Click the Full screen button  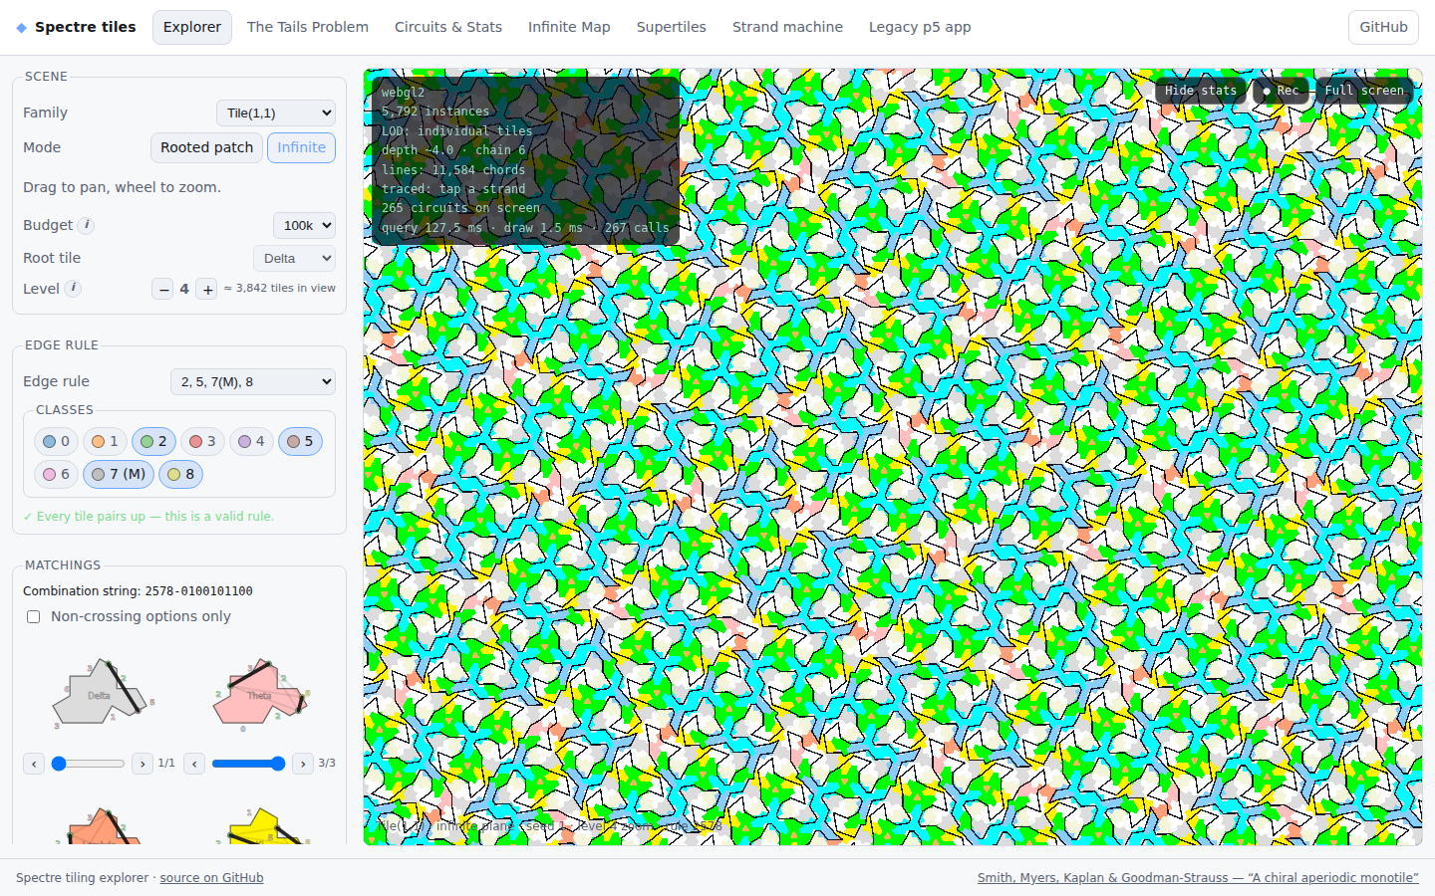pos(1364,91)
